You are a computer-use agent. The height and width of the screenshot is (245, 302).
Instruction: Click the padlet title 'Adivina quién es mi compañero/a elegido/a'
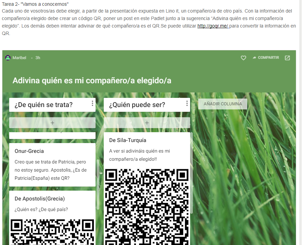[92, 81]
